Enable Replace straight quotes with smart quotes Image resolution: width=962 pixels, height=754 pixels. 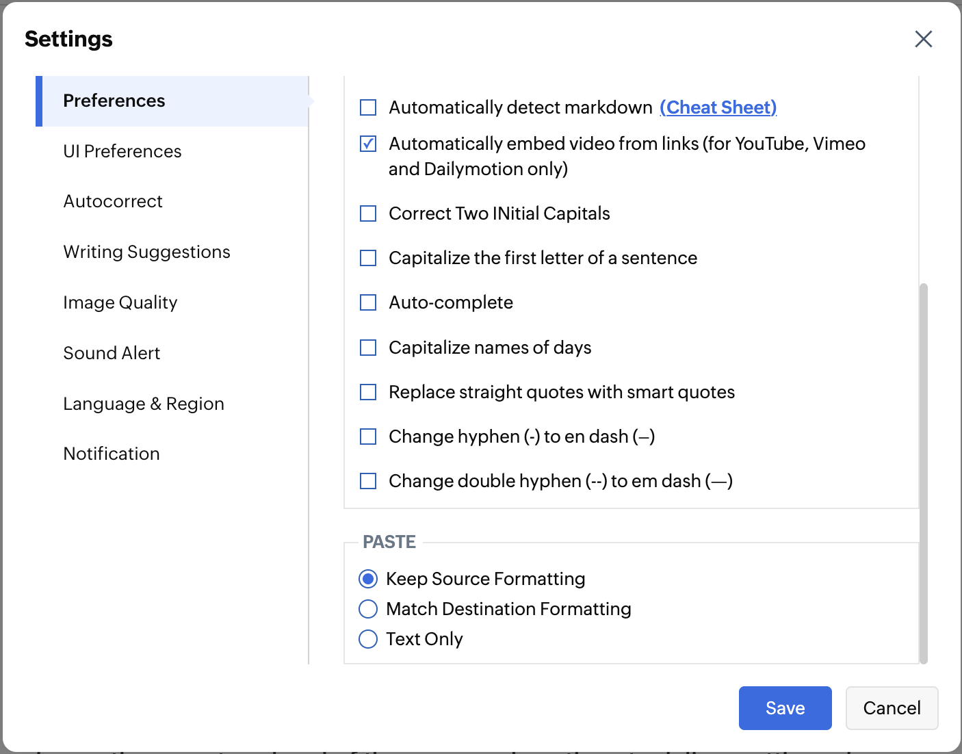pos(368,392)
